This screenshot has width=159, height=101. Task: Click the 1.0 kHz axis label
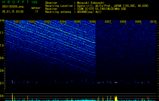(x=2, y=45)
